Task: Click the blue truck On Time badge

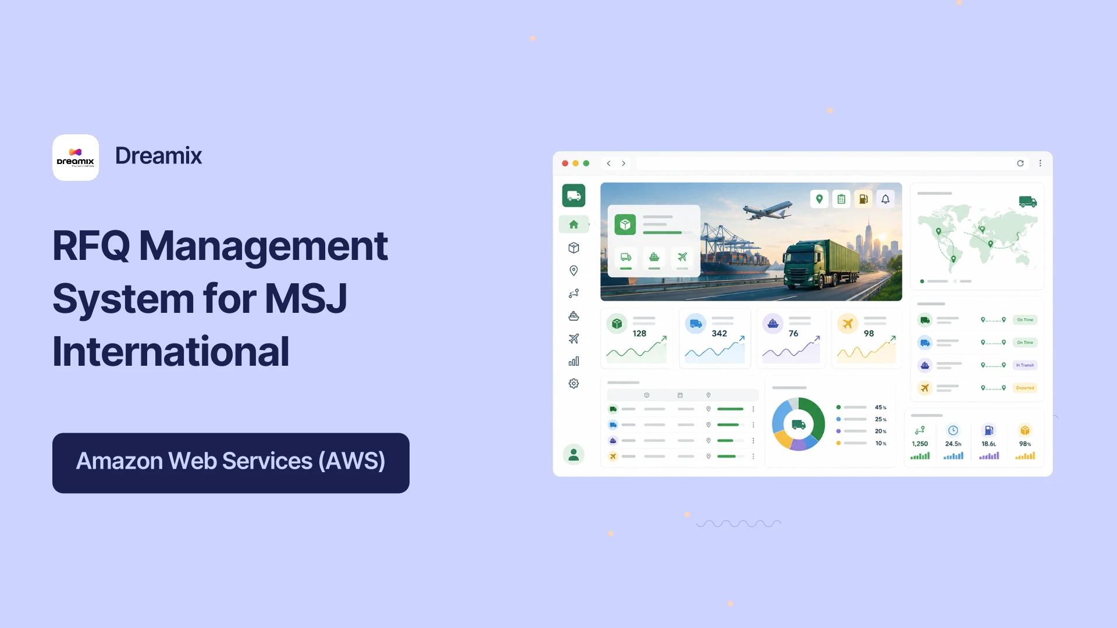Action: coord(1025,342)
